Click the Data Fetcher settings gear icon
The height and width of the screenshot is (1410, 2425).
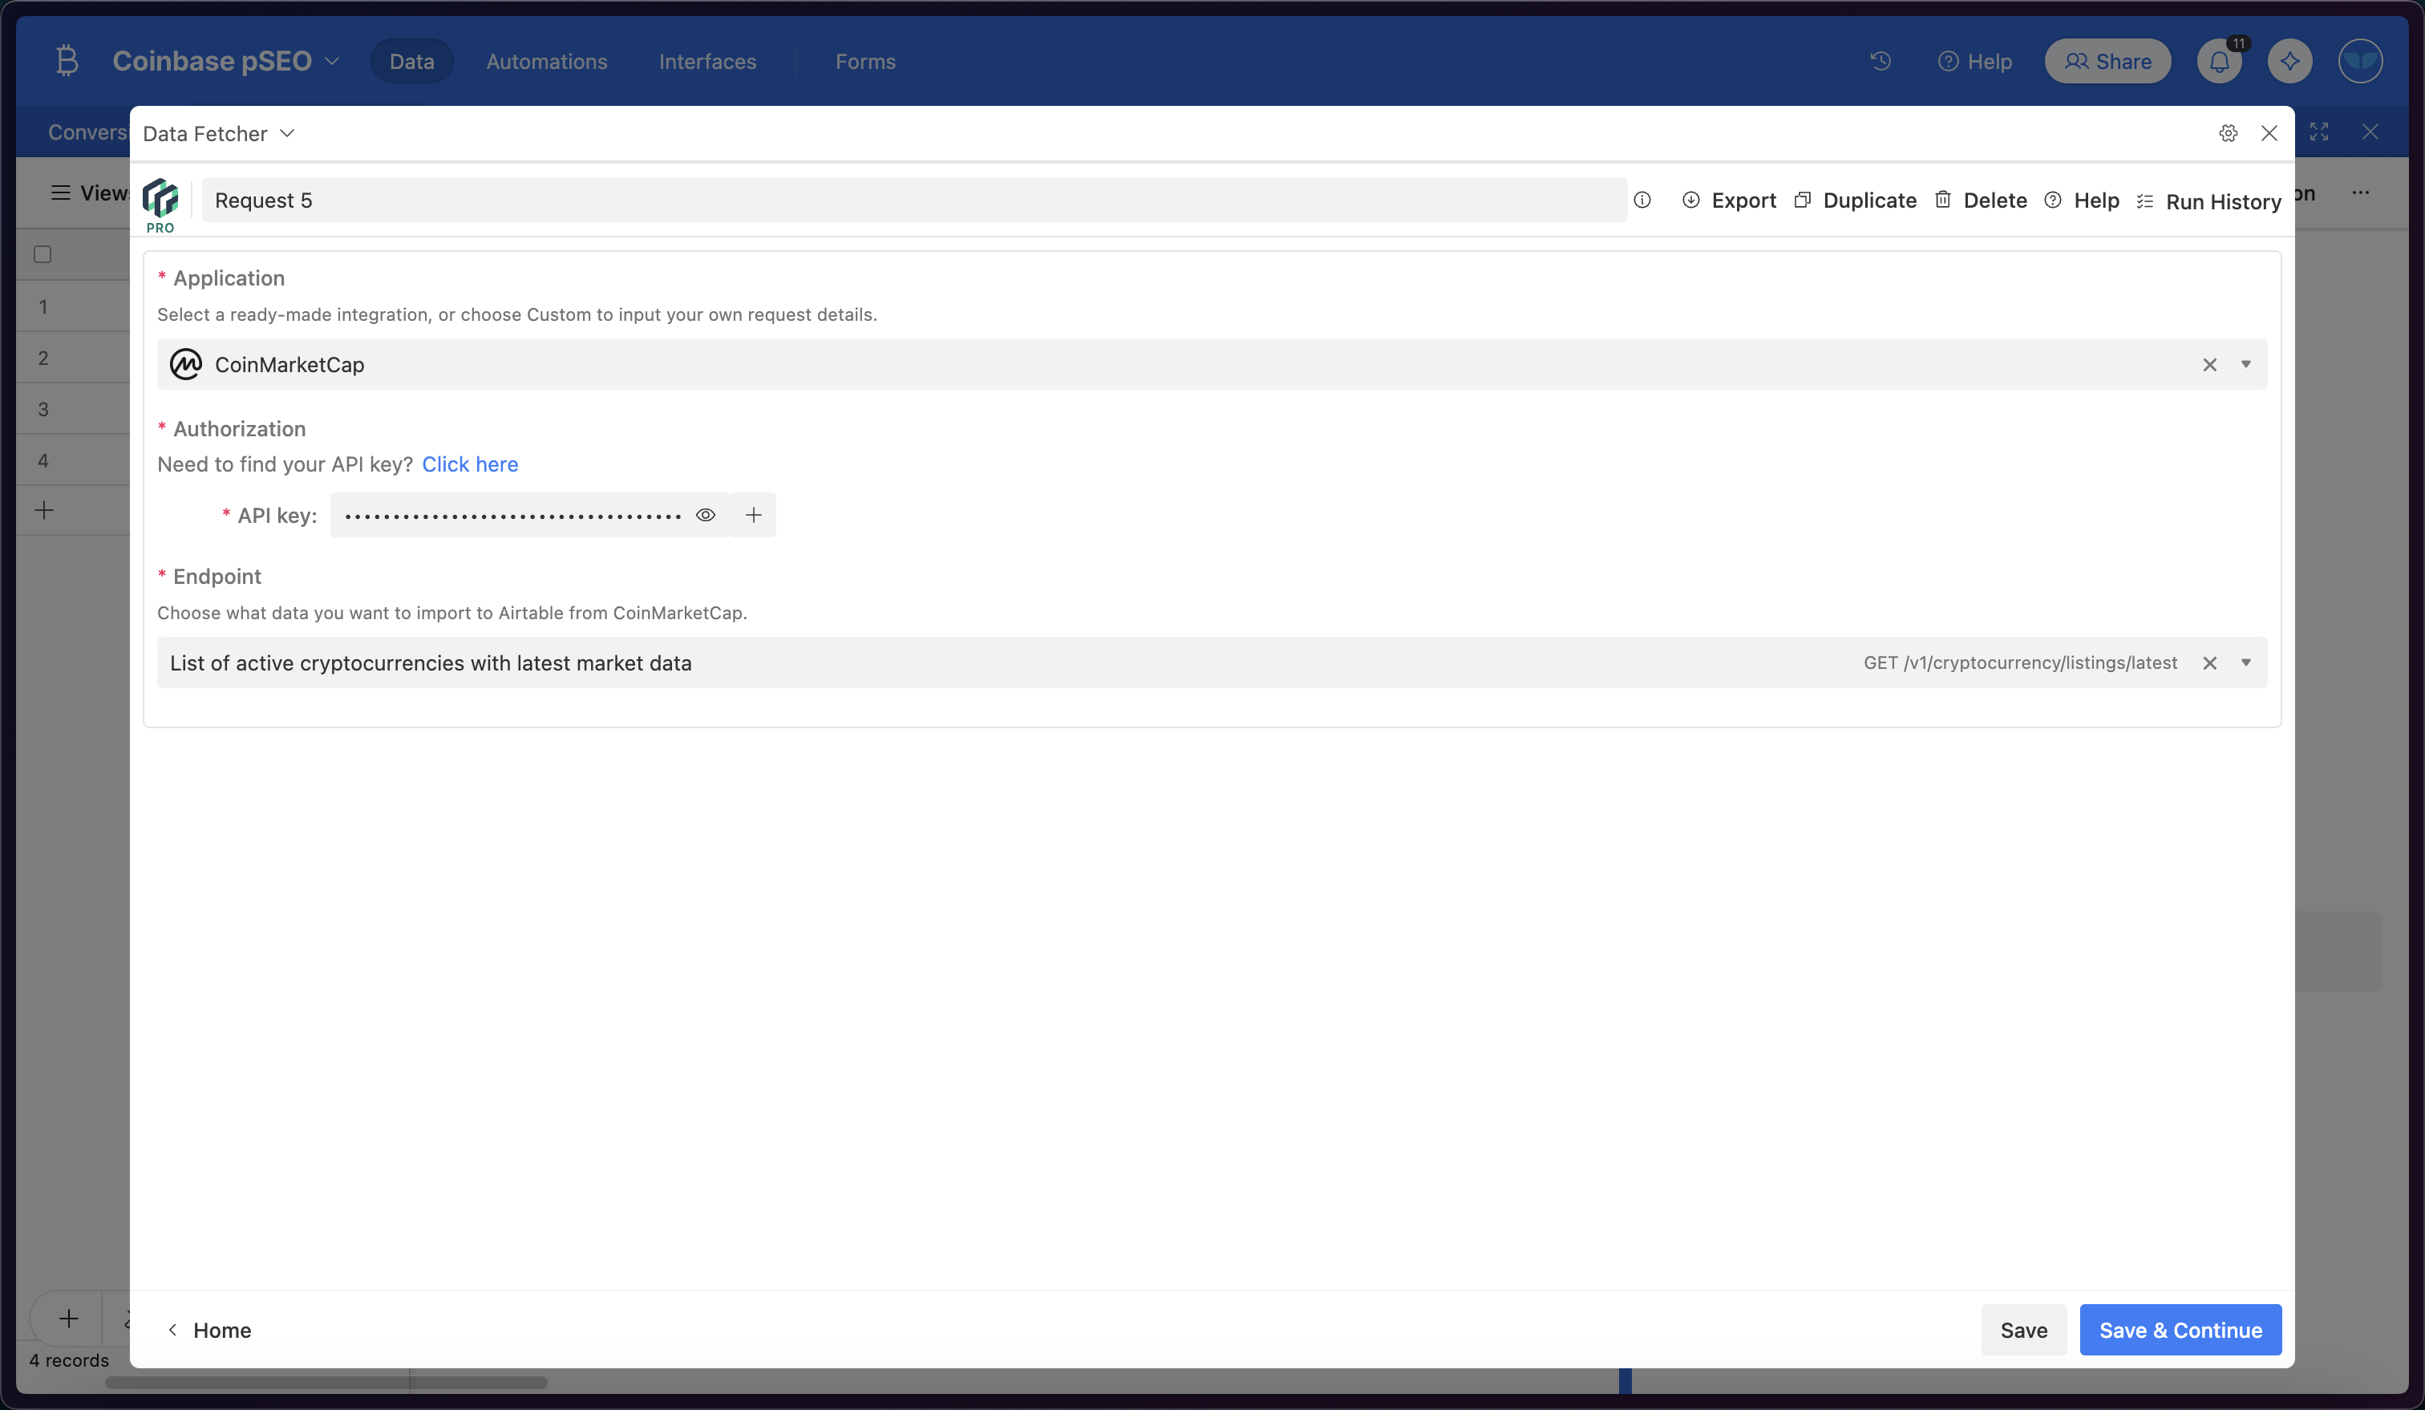2228,134
